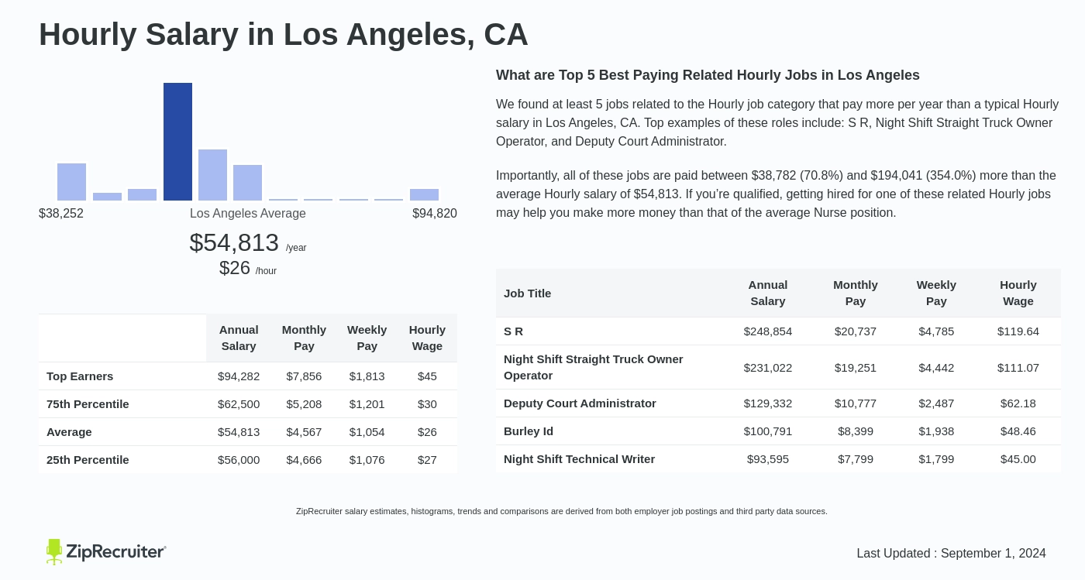Click the $45 hourly wage cell
1085x580 pixels.
tap(427, 376)
